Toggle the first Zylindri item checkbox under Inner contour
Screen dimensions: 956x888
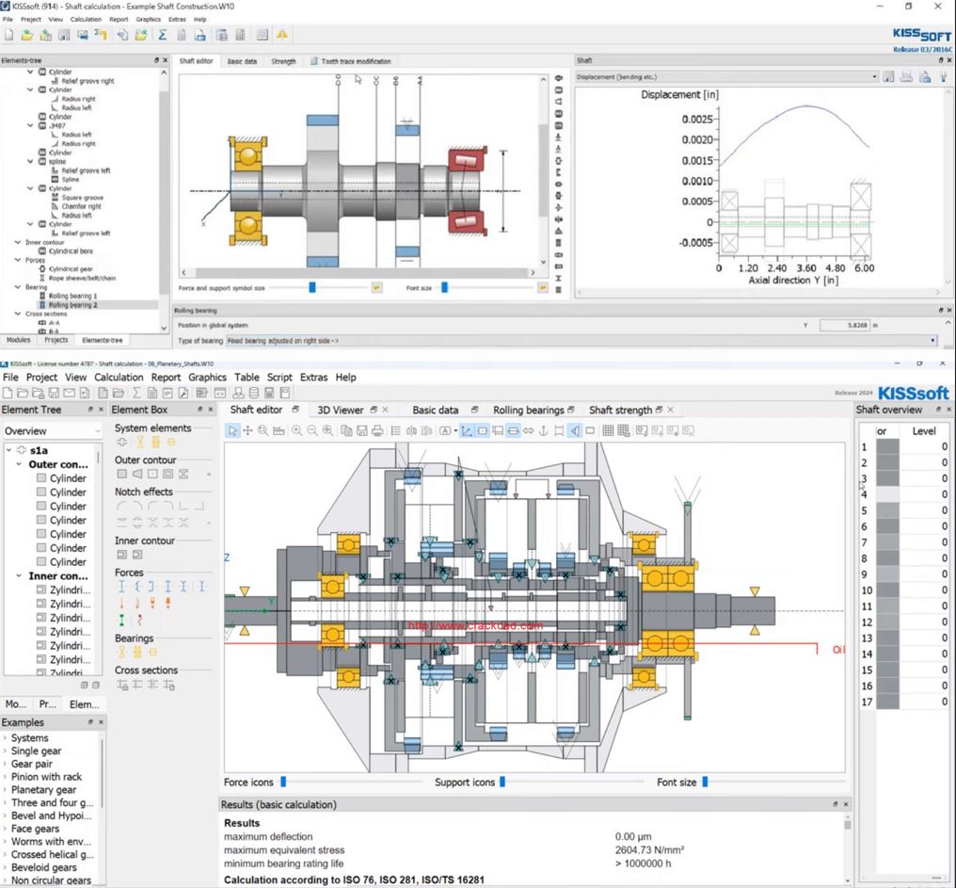(x=41, y=590)
